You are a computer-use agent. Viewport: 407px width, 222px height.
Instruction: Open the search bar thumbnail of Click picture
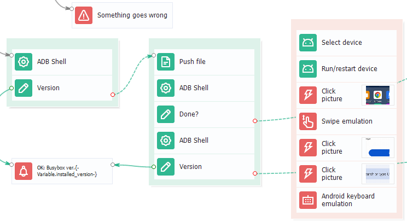(377, 174)
